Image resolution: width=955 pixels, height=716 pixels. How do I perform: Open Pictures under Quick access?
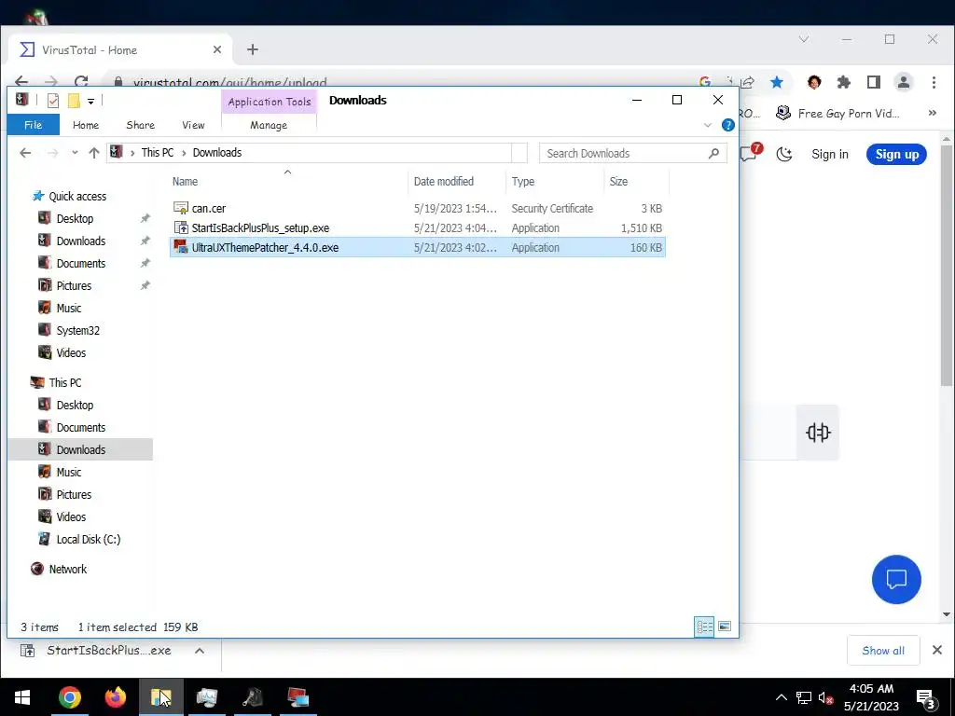tap(74, 285)
